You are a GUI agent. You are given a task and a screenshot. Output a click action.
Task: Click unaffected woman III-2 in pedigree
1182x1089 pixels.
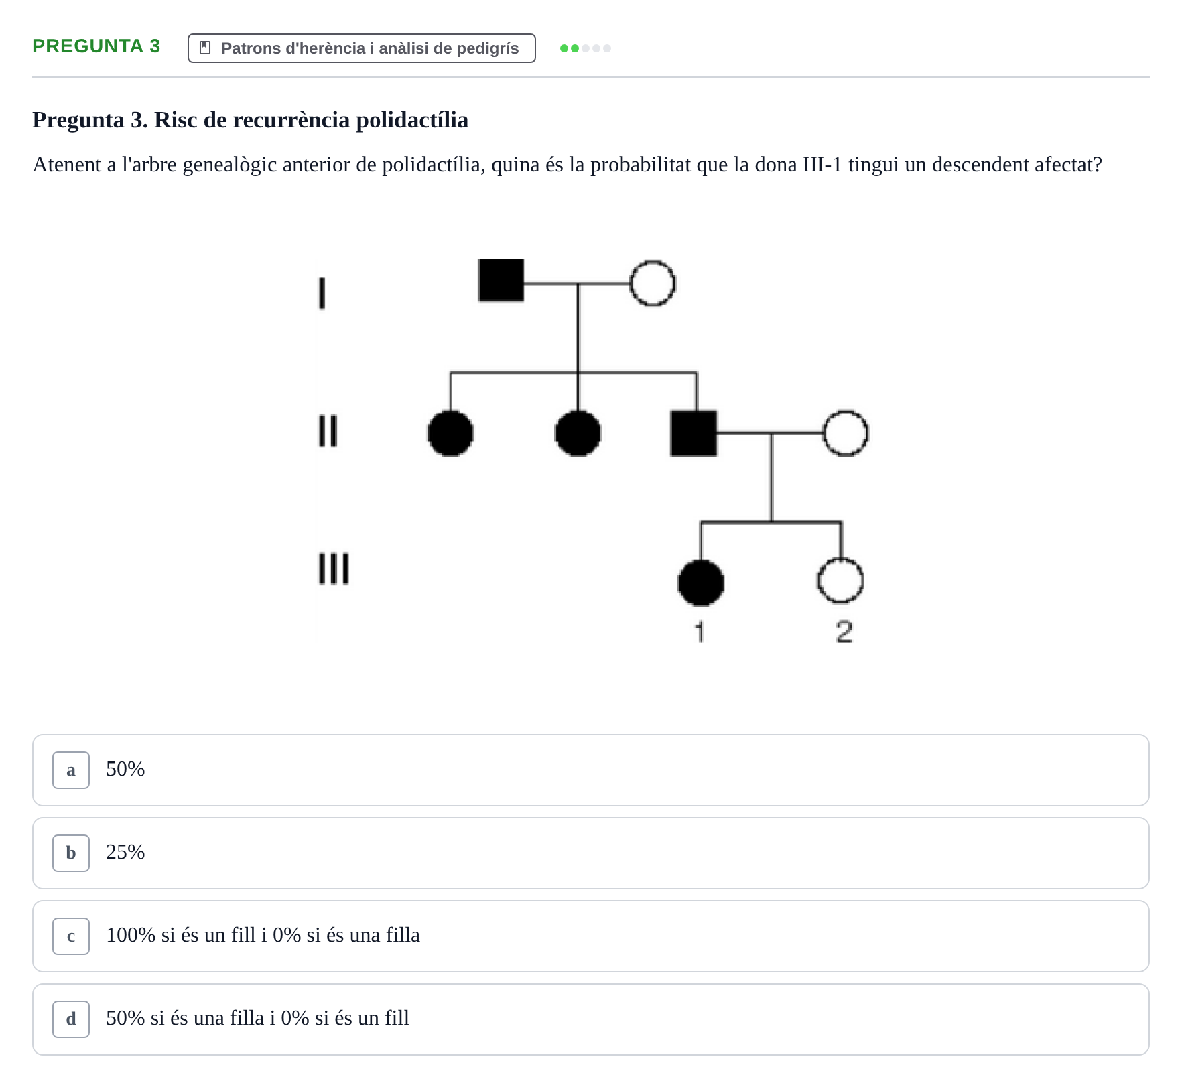841,581
